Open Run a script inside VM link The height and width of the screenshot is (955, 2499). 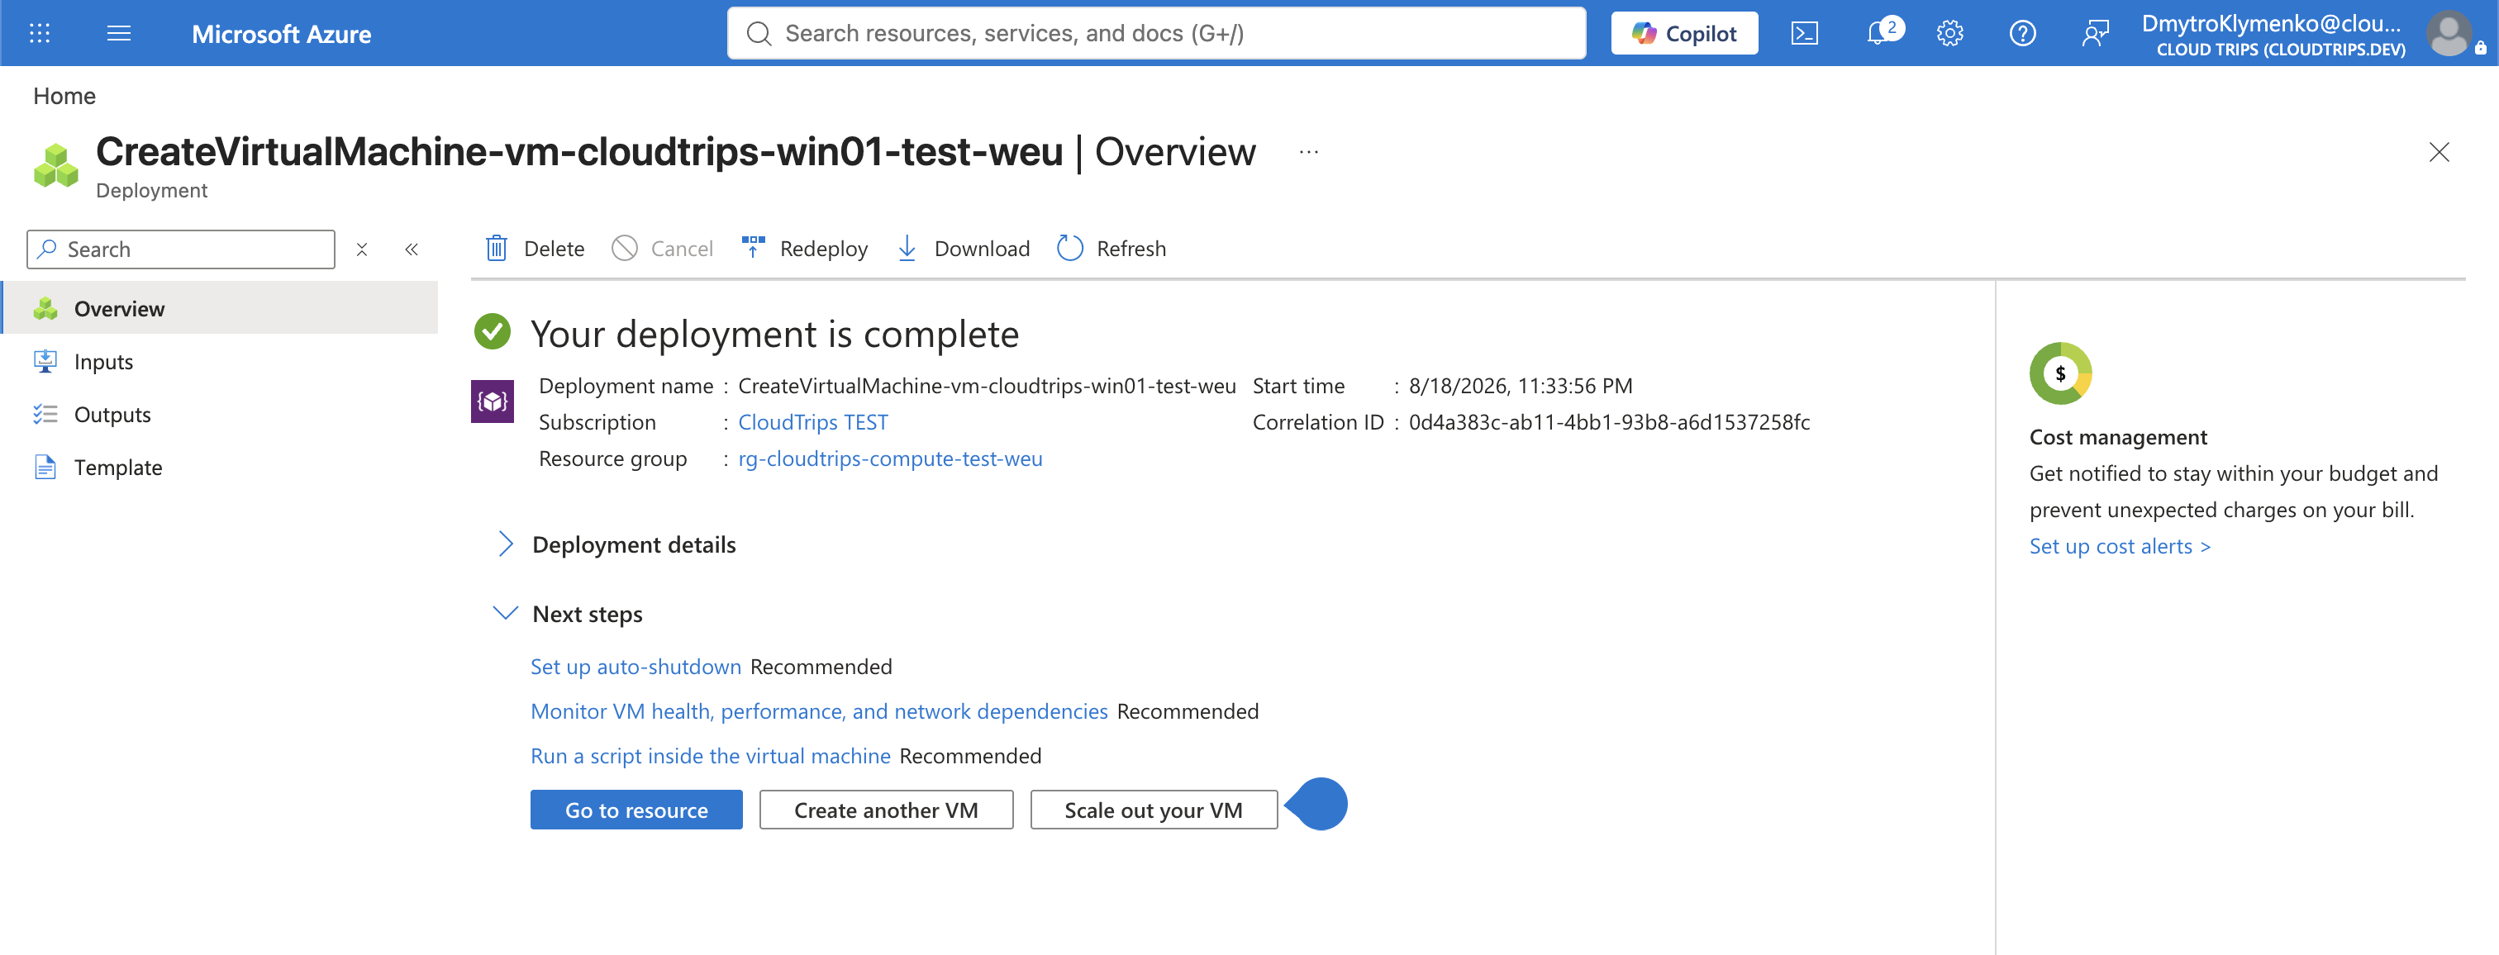[710, 756]
